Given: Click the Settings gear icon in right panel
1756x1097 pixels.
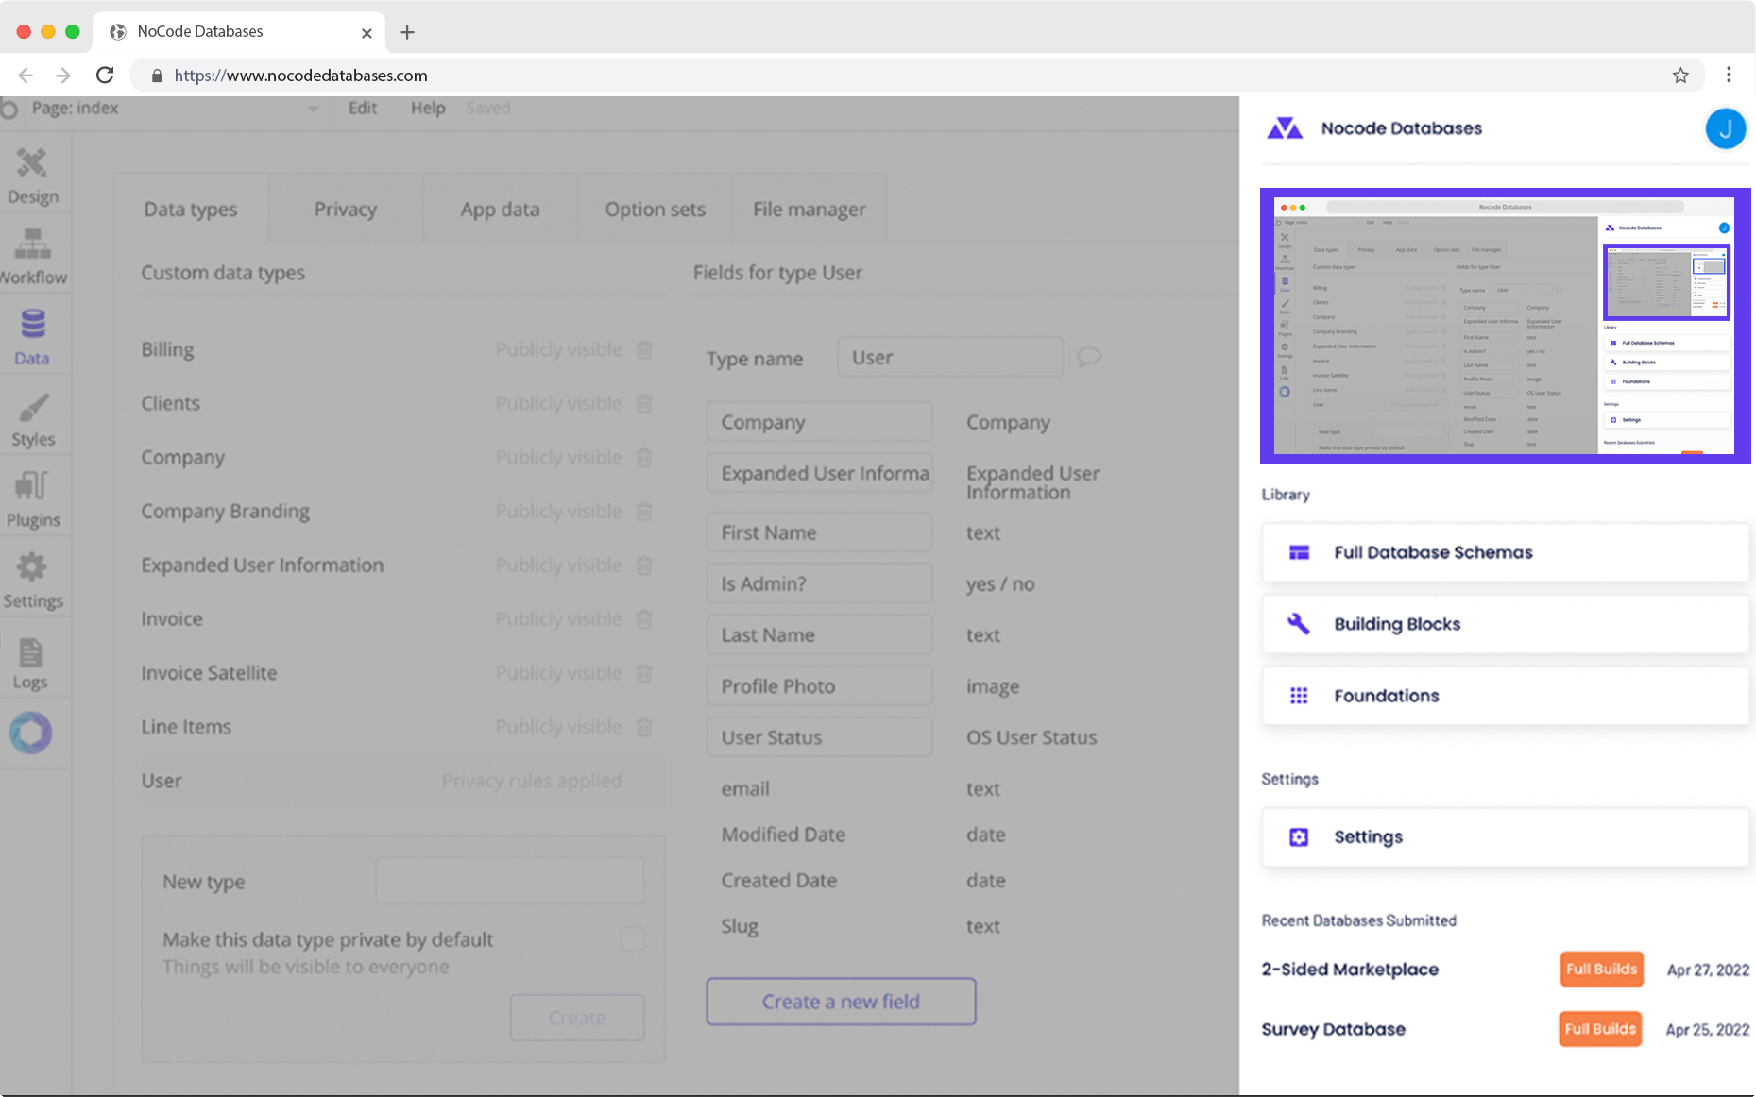Looking at the screenshot, I should 1299,837.
